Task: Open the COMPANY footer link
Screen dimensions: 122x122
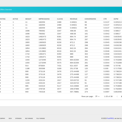Action: point(3,118)
